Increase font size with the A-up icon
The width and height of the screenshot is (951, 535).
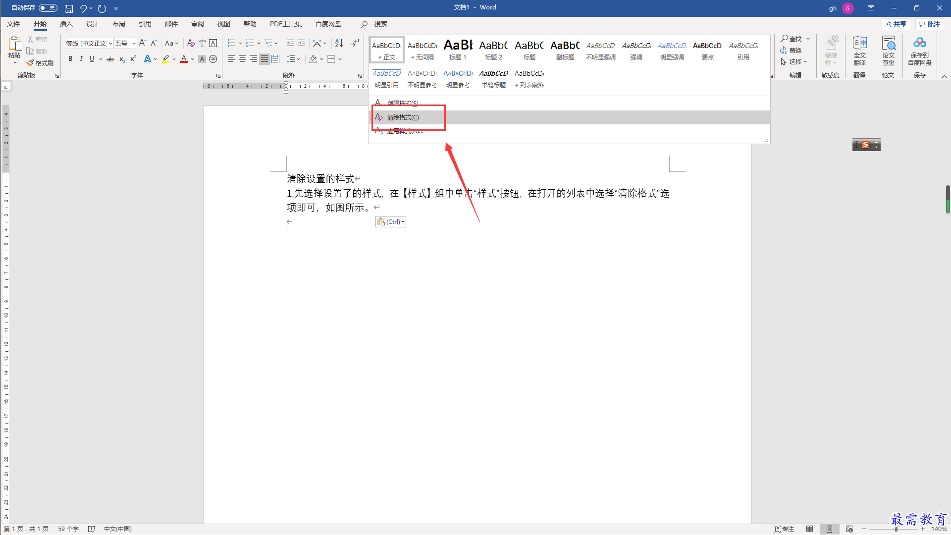click(143, 43)
